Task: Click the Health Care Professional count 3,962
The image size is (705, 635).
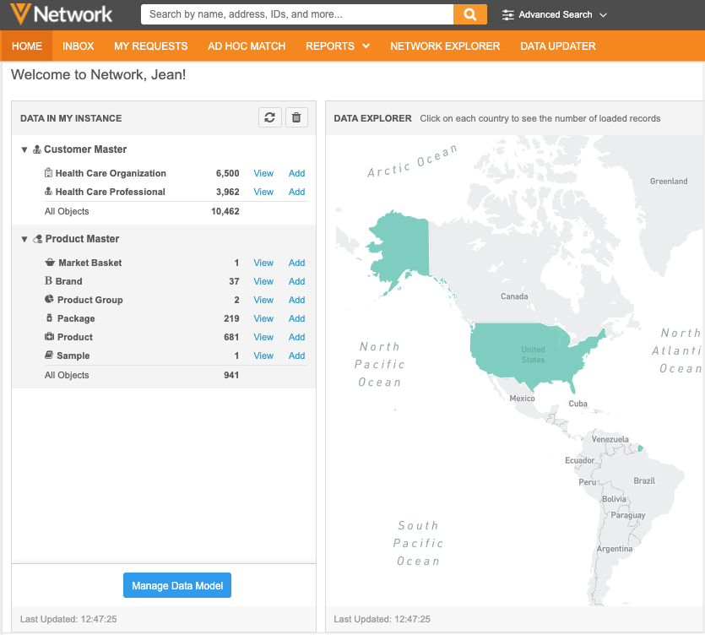Action: pos(227,192)
